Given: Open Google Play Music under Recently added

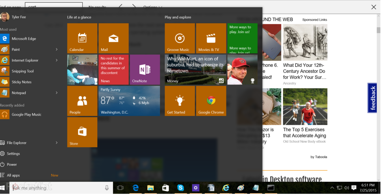Looking at the screenshot, I should [26, 115].
